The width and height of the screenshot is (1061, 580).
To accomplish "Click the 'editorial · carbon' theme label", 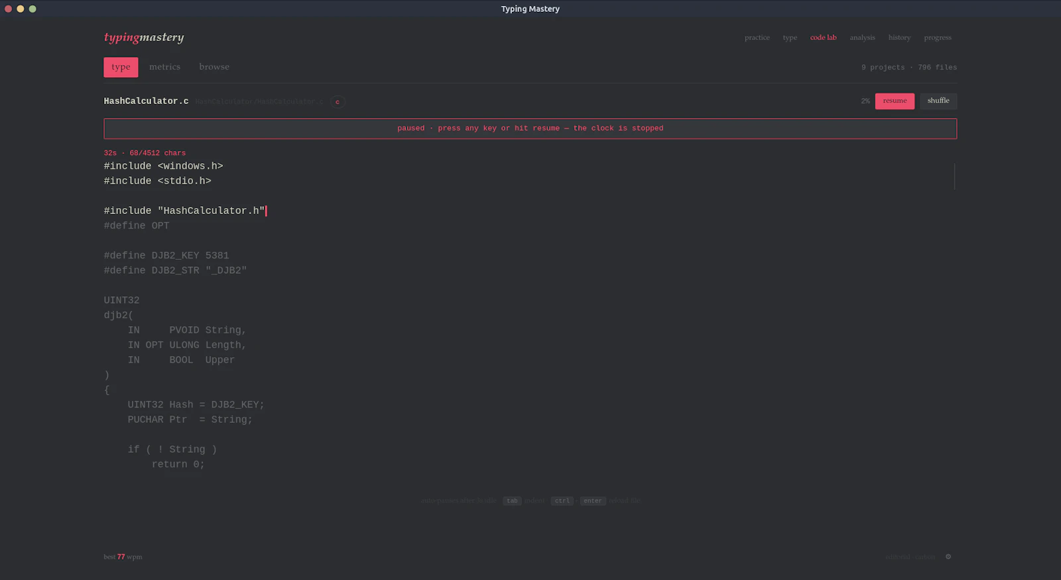I will point(910,557).
